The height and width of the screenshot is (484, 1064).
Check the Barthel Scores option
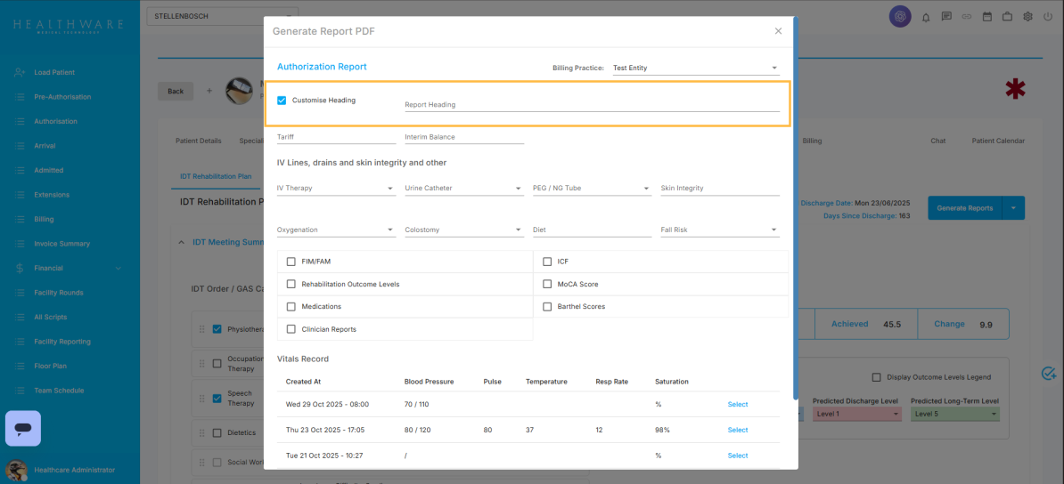547,307
